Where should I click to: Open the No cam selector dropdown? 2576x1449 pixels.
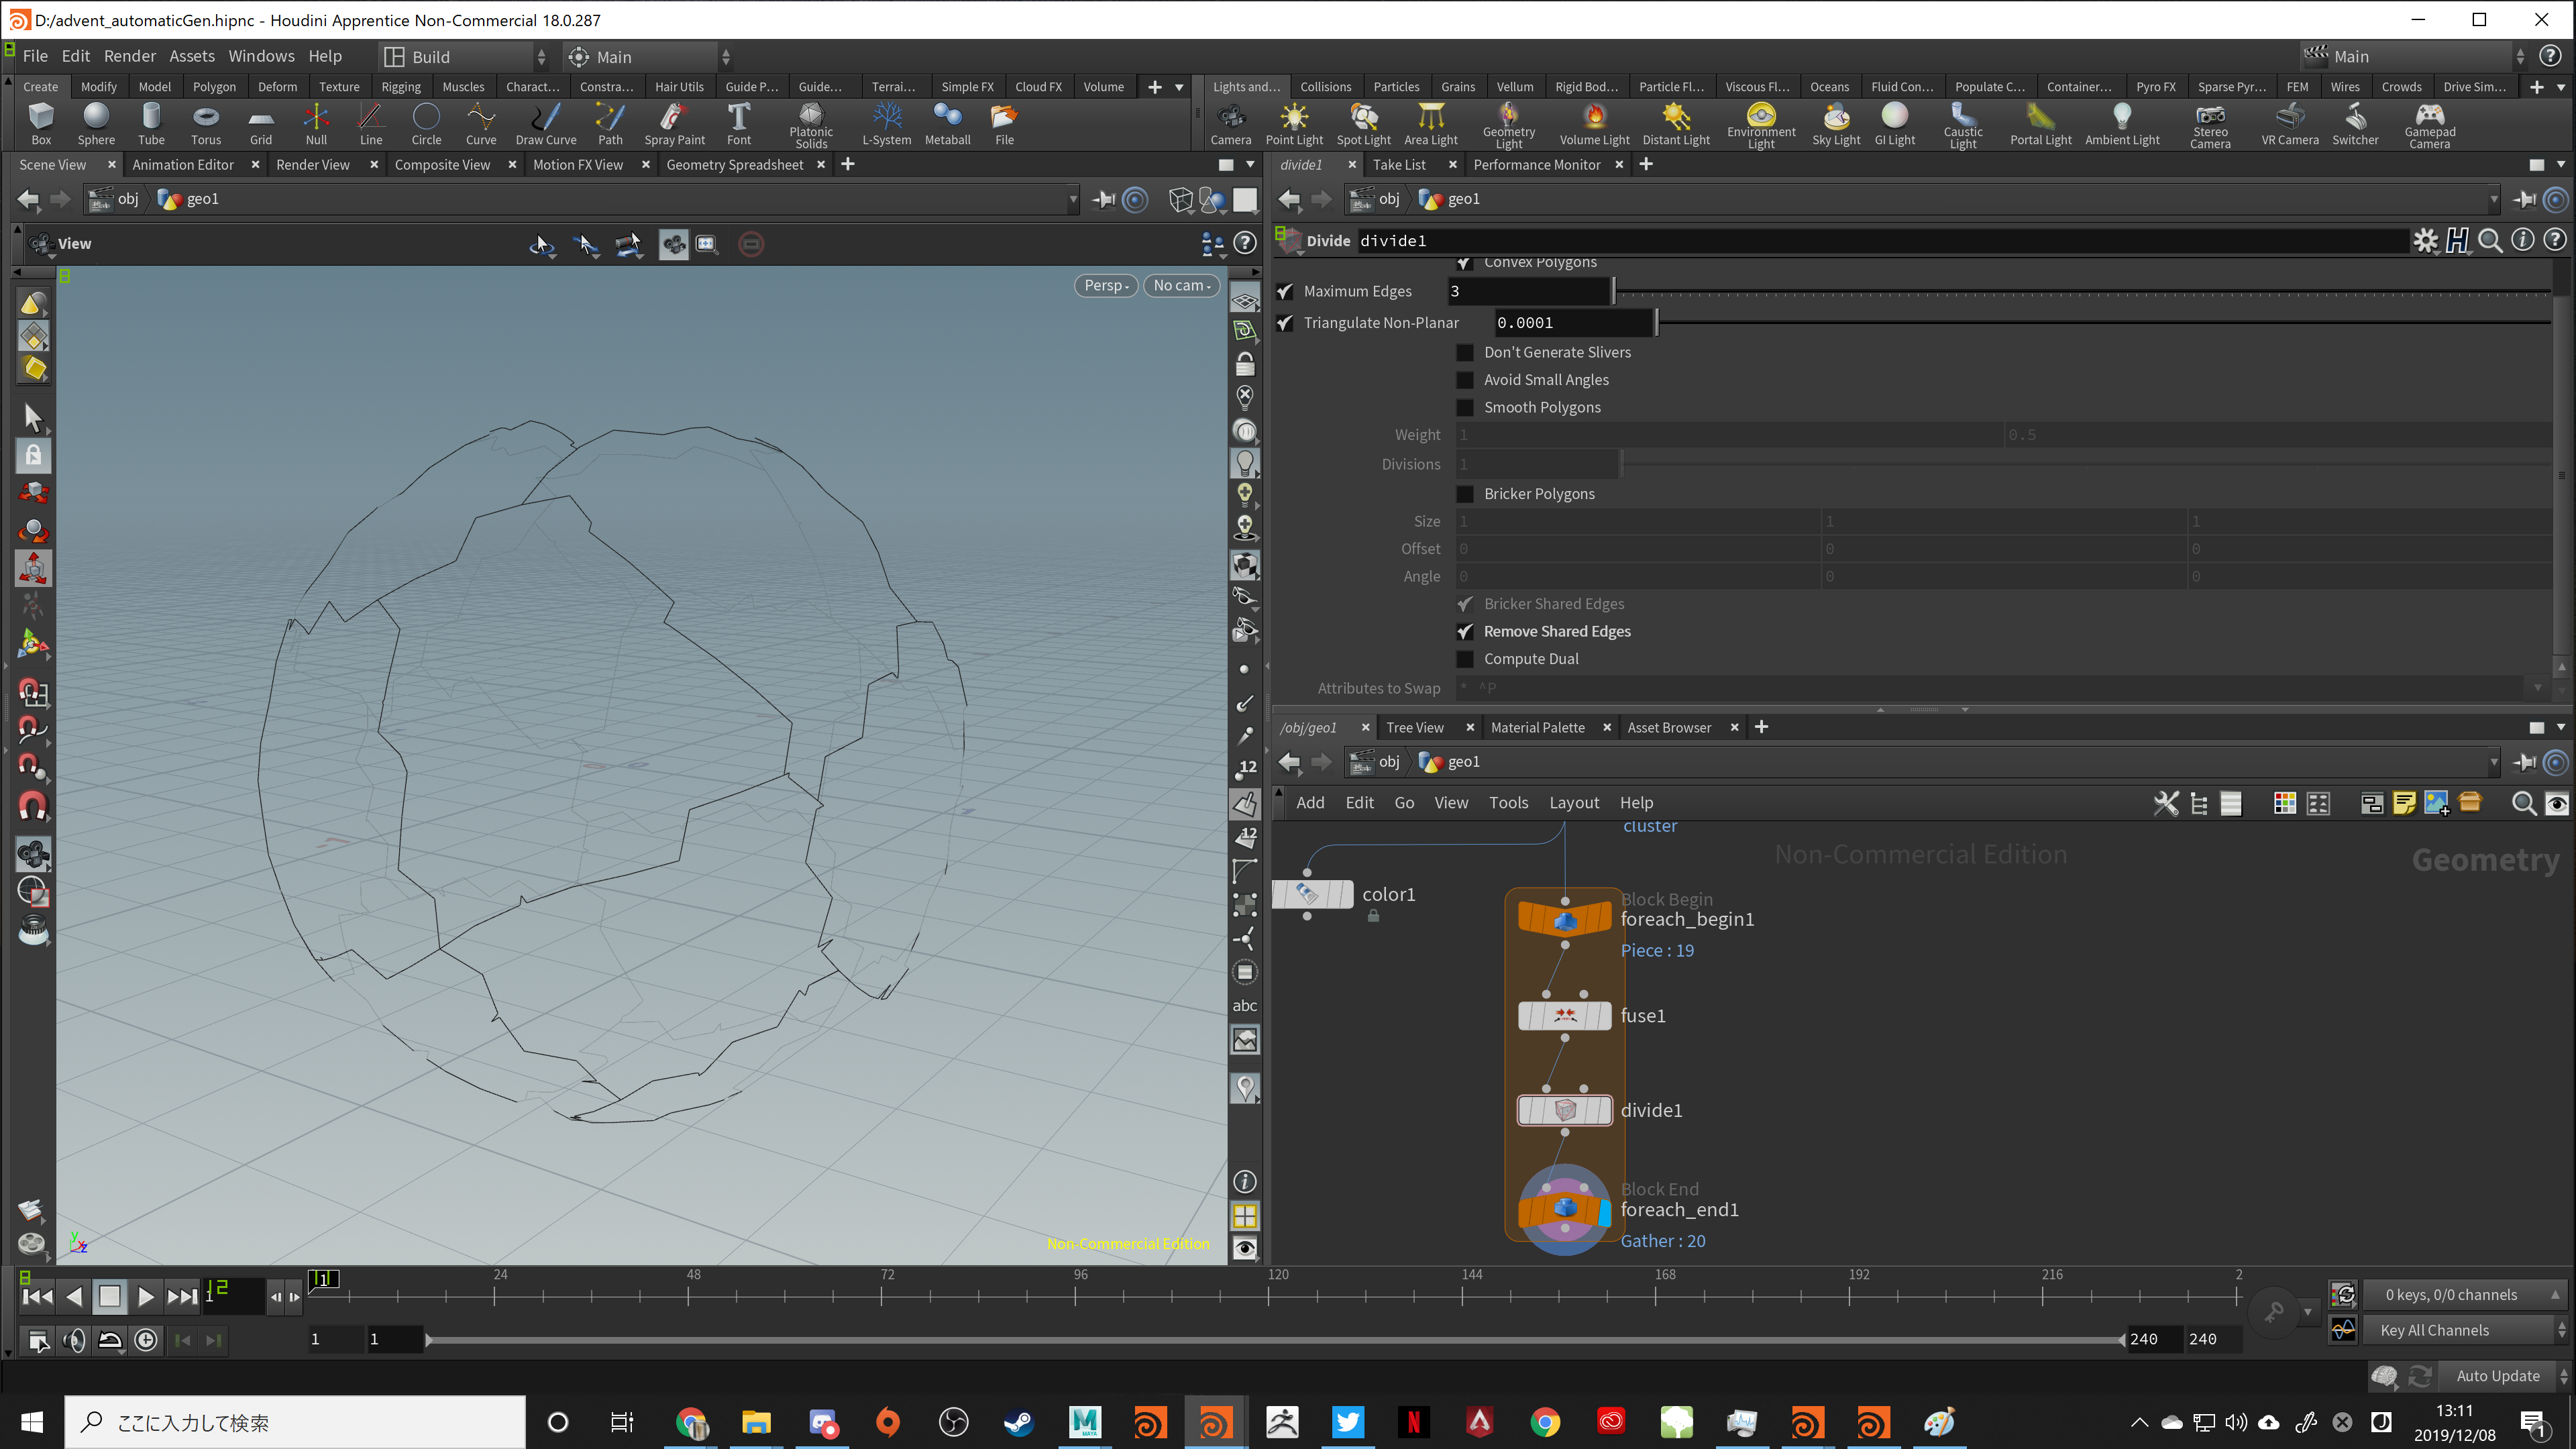click(1181, 285)
